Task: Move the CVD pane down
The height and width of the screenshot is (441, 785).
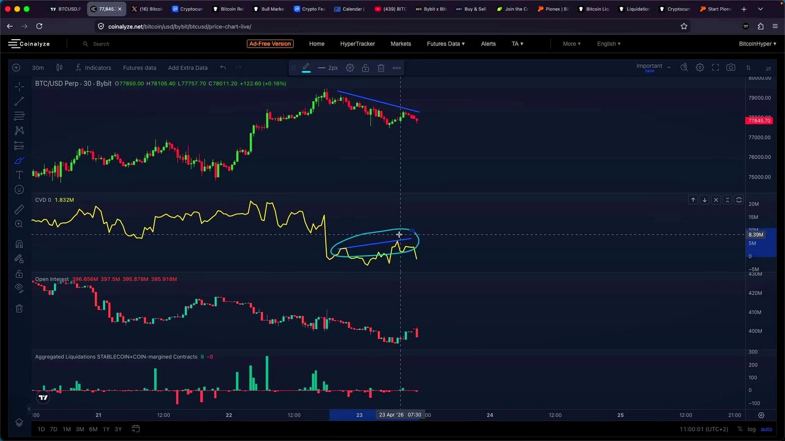Action: click(705, 200)
